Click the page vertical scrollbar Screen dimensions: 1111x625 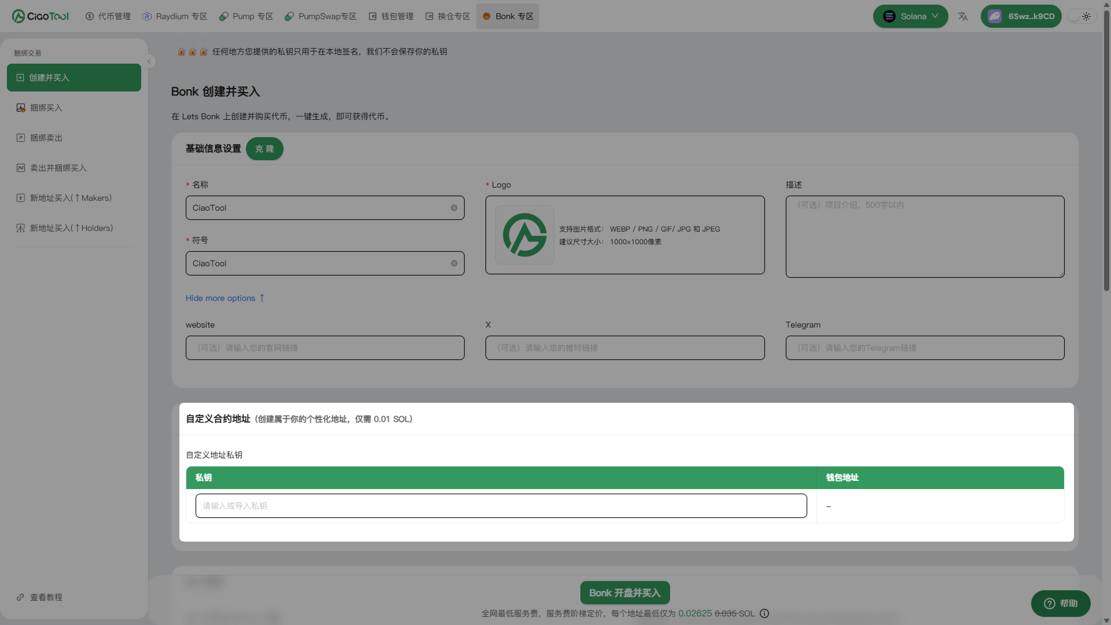click(x=1106, y=150)
